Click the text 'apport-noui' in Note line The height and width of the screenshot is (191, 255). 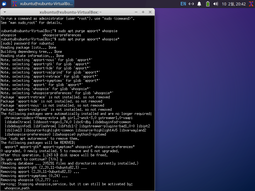click(x=44, y=60)
